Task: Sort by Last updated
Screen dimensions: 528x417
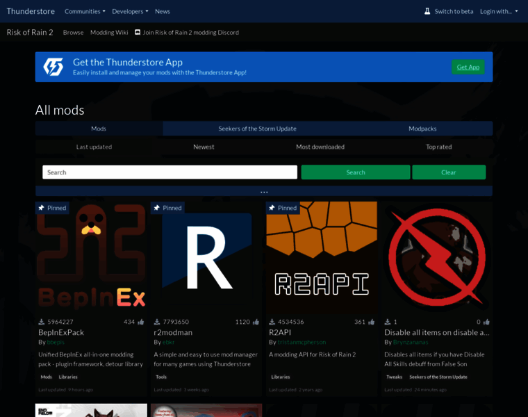Action: 94,147
